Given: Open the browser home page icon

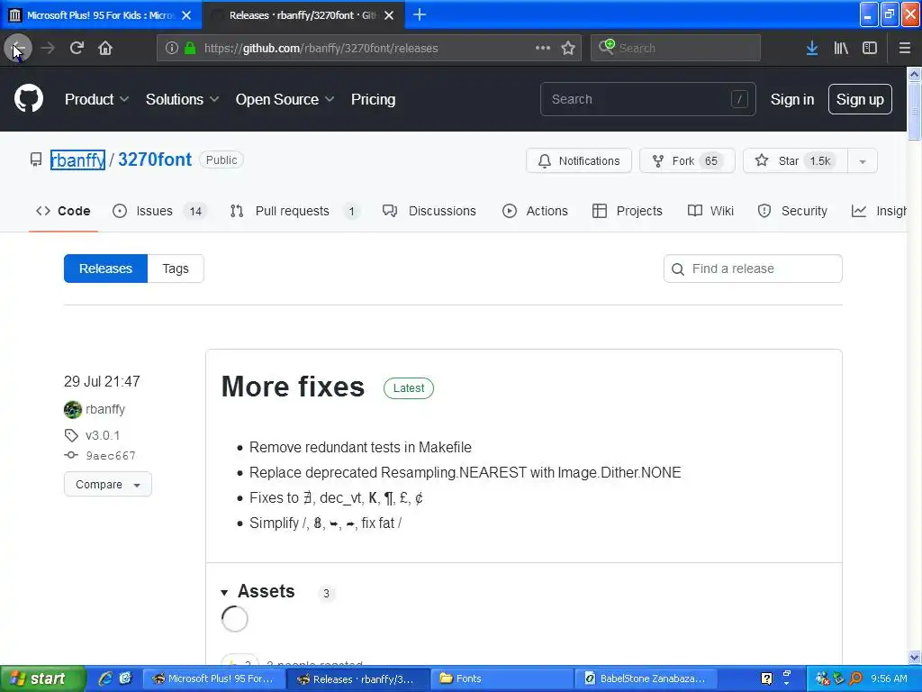Looking at the screenshot, I should point(105,48).
